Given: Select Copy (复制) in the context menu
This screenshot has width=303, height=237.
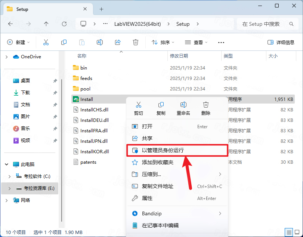Looking at the screenshot, I should 161,108.
